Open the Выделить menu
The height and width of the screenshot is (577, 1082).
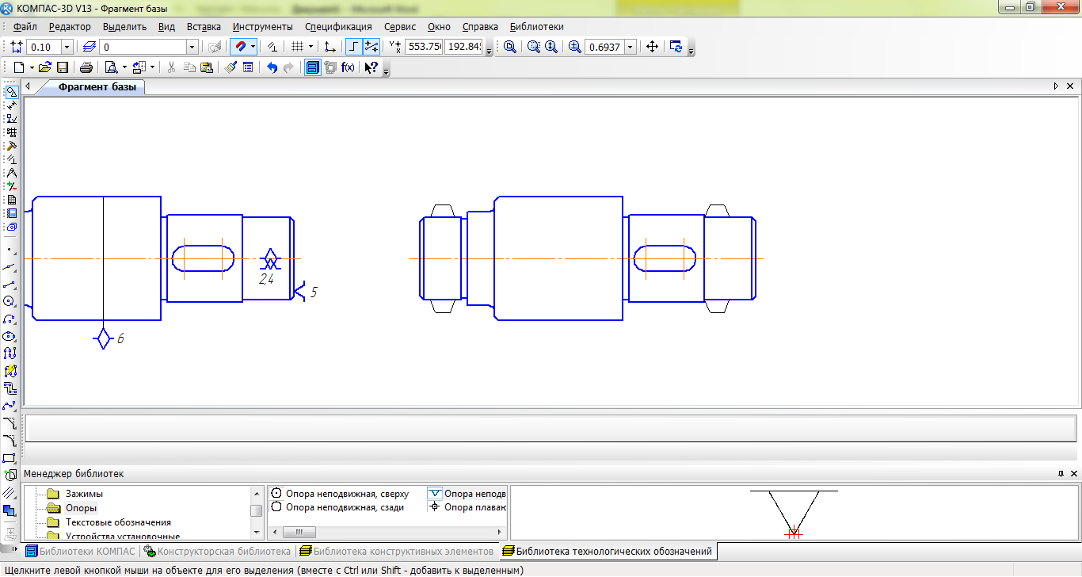tap(125, 26)
